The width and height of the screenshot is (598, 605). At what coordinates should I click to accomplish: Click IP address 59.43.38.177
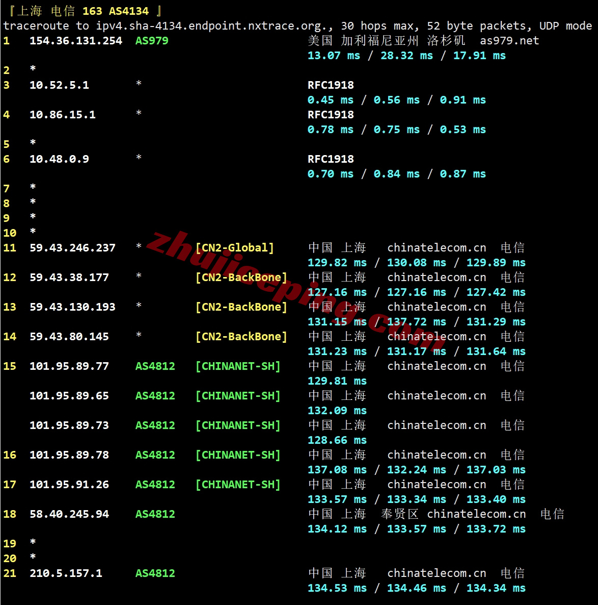pyautogui.click(x=69, y=278)
